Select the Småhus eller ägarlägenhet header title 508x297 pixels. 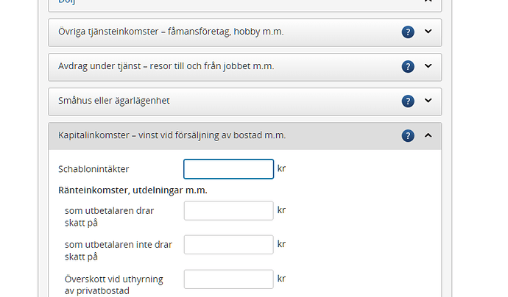113,101
